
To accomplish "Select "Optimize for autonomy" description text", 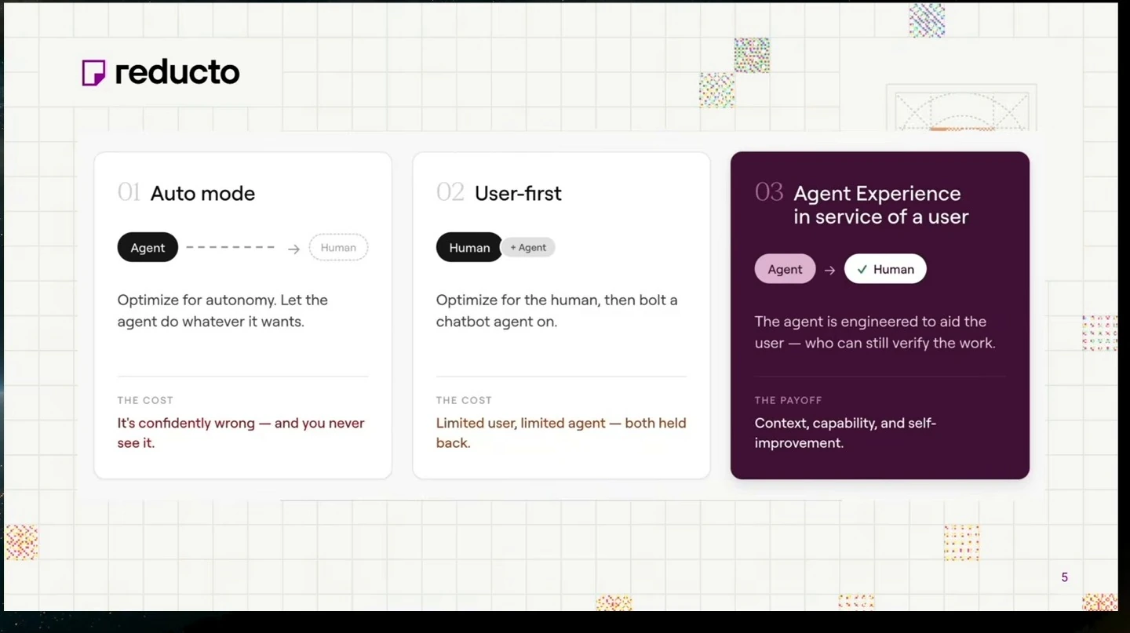I will [223, 311].
